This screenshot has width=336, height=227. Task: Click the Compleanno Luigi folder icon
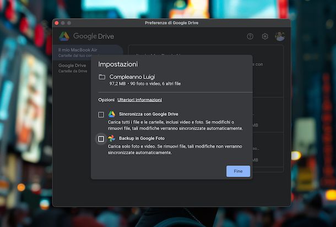[102, 77]
